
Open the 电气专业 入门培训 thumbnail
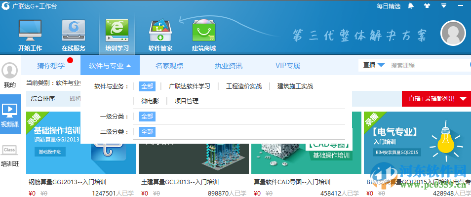417,143
